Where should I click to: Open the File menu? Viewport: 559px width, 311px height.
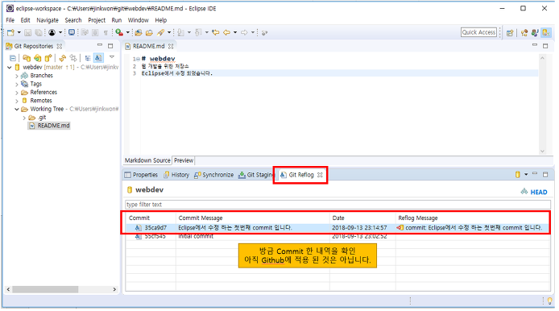pyautogui.click(x=10, y=20)
